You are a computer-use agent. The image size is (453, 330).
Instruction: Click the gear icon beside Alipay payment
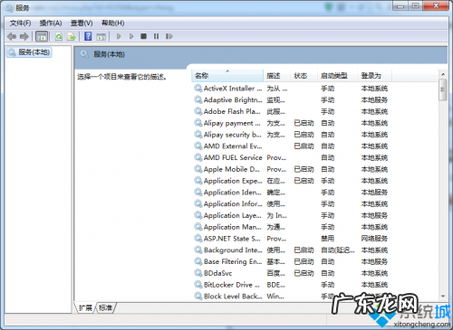click(x=198, y=123)
